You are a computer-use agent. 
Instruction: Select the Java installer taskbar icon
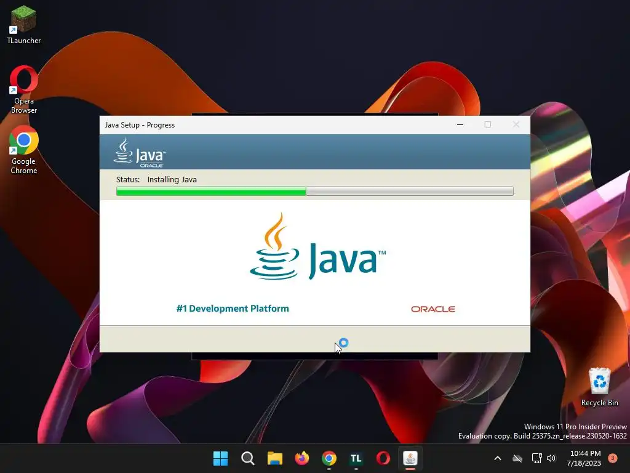[410, 458]
